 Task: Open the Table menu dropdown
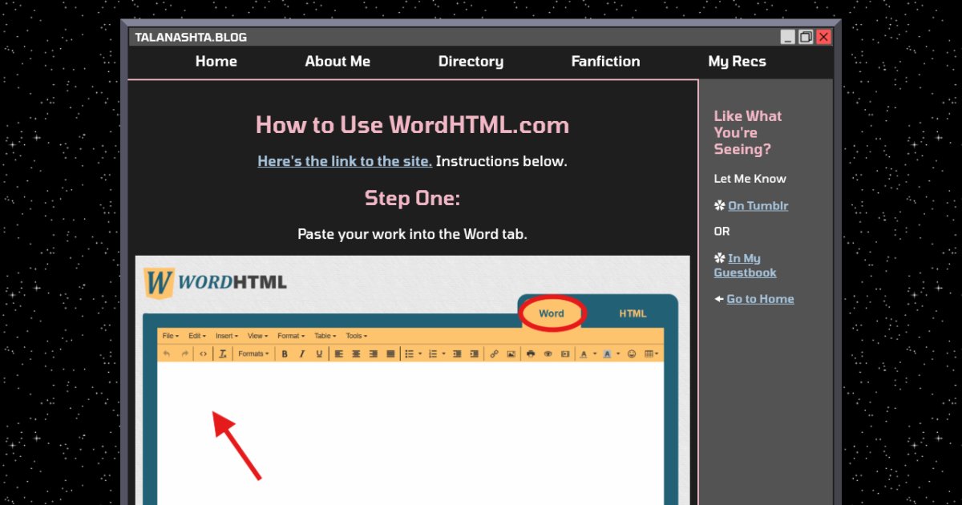click(325, 336)
